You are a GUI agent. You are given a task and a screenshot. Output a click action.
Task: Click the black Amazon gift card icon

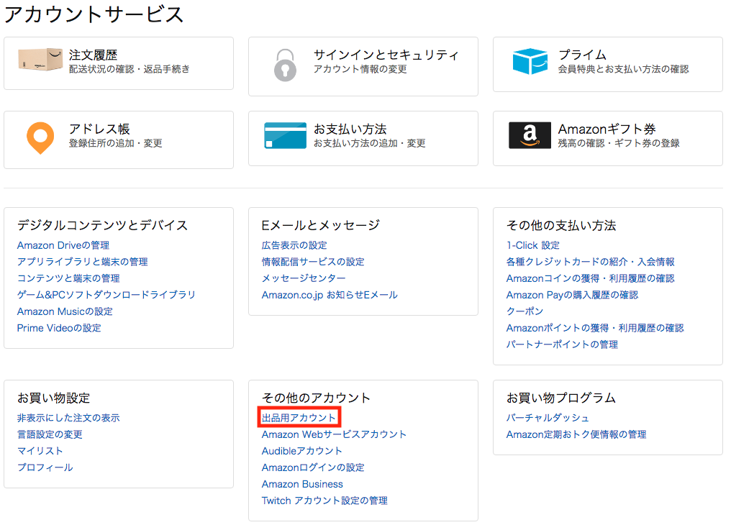[x=530, y=135]
